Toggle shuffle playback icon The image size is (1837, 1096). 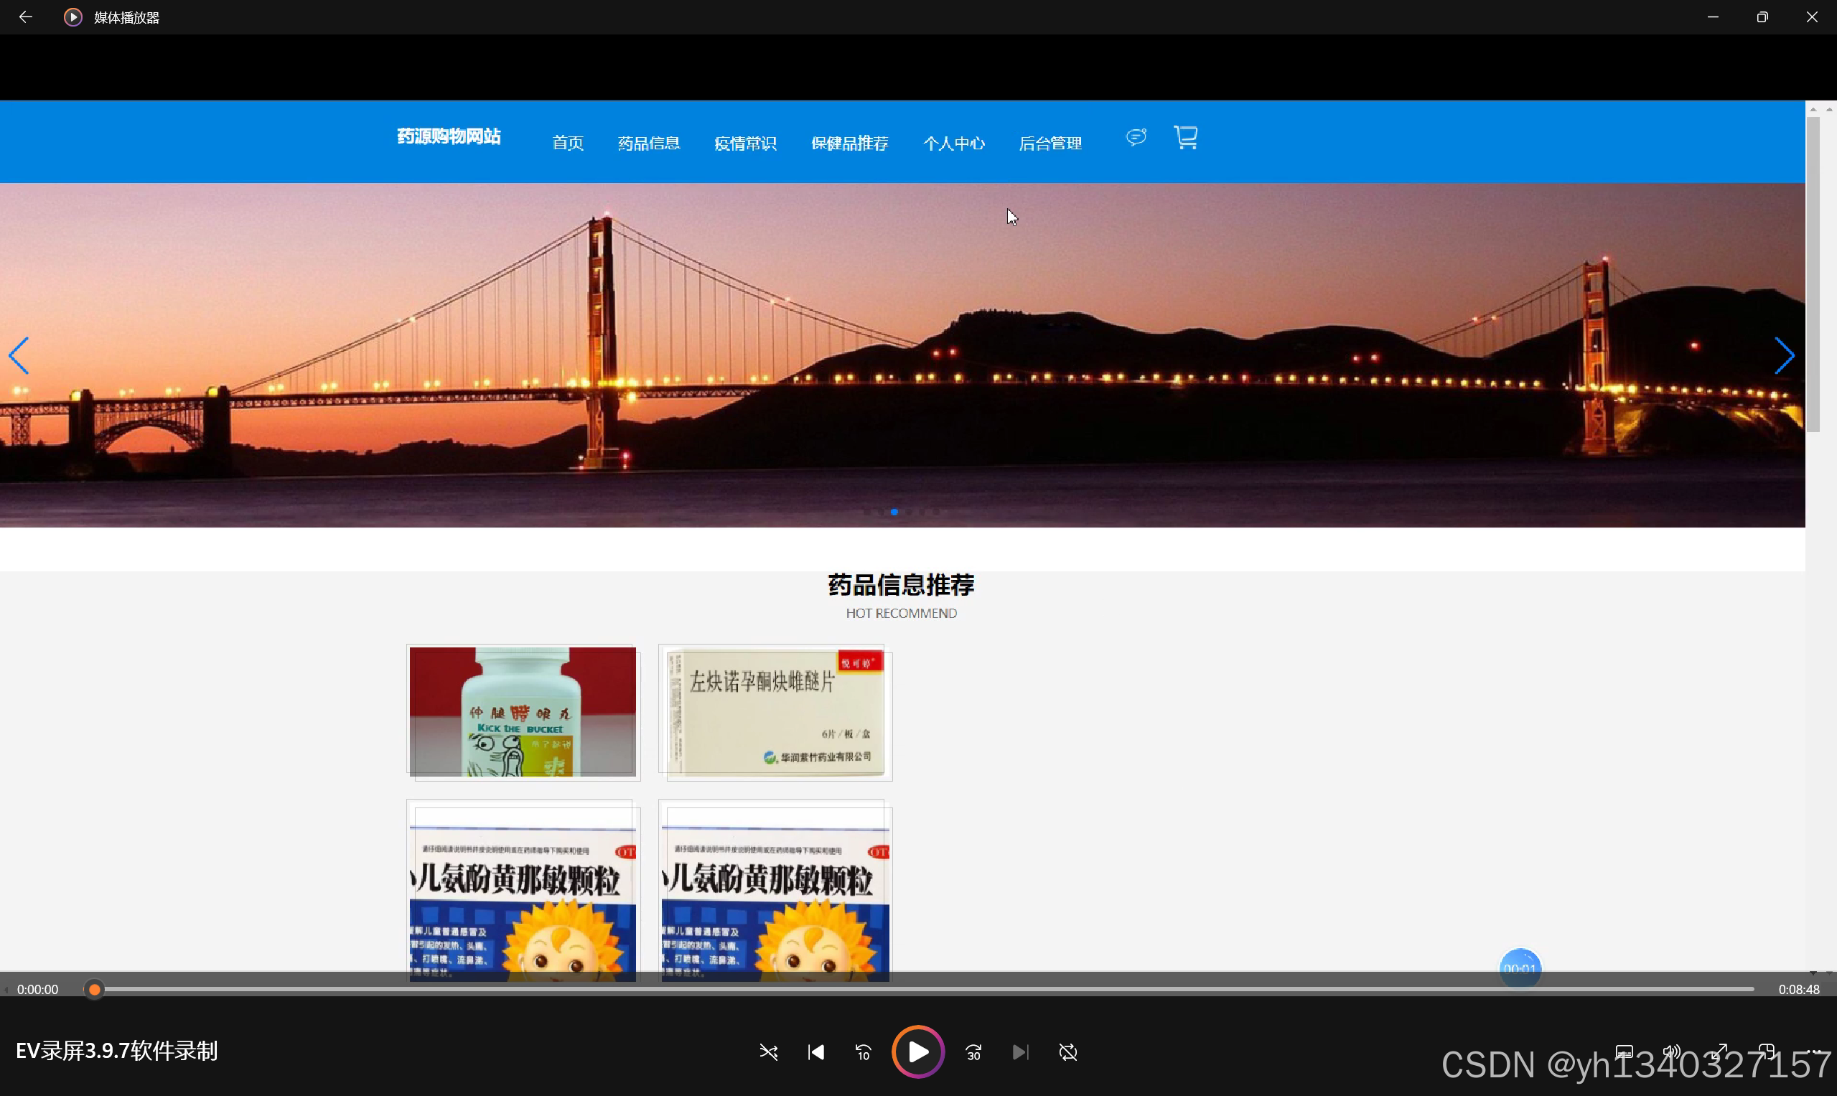click(x=768, y=1051)
